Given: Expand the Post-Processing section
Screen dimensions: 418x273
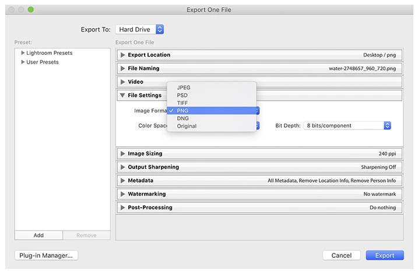Looking at the screenshot, I should pos(122,208).
